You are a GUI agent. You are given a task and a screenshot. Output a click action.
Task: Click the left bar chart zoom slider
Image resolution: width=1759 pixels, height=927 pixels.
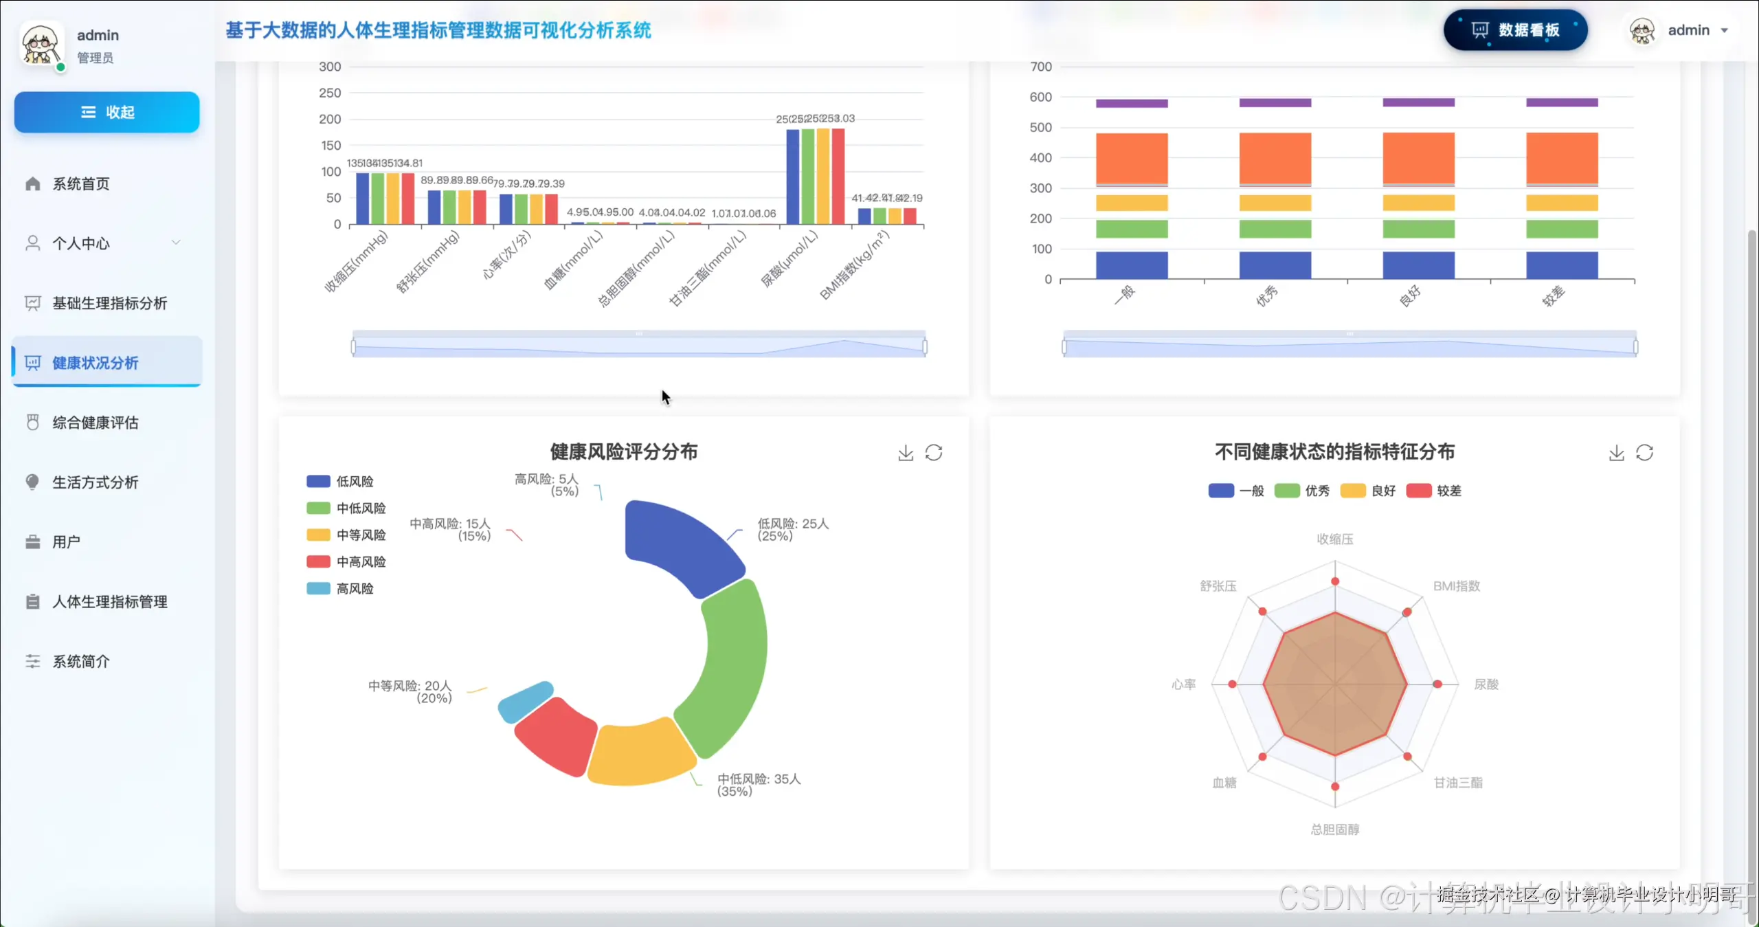click(x=638, y=346)
